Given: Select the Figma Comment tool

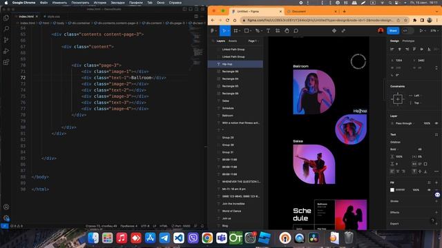Looking at the screenshot, I should tap(296, 30).
